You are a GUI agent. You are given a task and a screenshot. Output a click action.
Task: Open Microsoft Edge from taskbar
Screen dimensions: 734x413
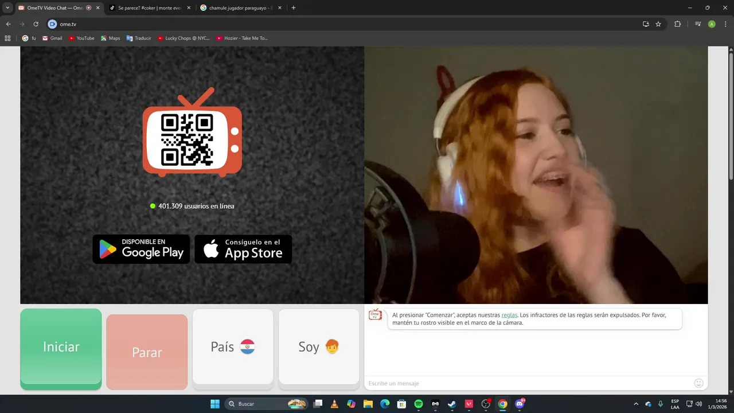pyautogui.click(x=385, y=404)
